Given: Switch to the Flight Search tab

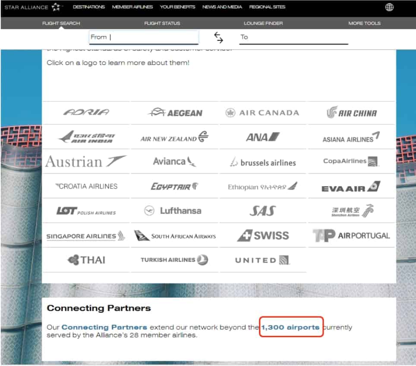Looking at the screenshot, I should (61, 23).
